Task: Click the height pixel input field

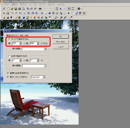Action: (33, 43)
